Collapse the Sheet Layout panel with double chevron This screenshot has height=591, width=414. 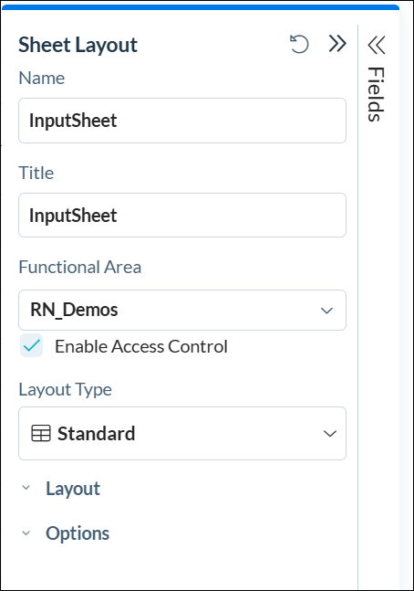point(337,44)
